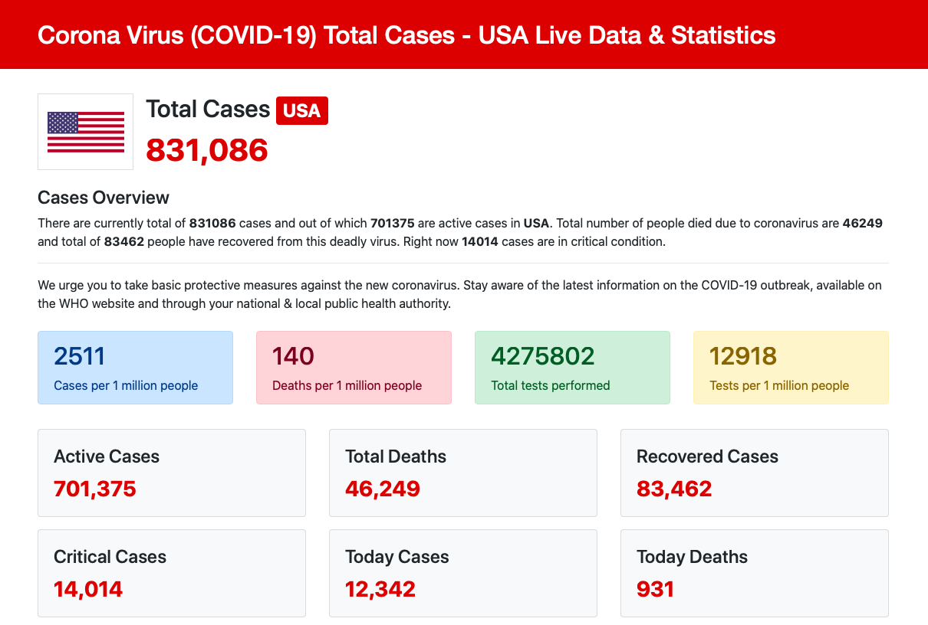The height and width of the screenshot is (625, 928).
Task: Open the Active Cases card
Action: point(172,473)
